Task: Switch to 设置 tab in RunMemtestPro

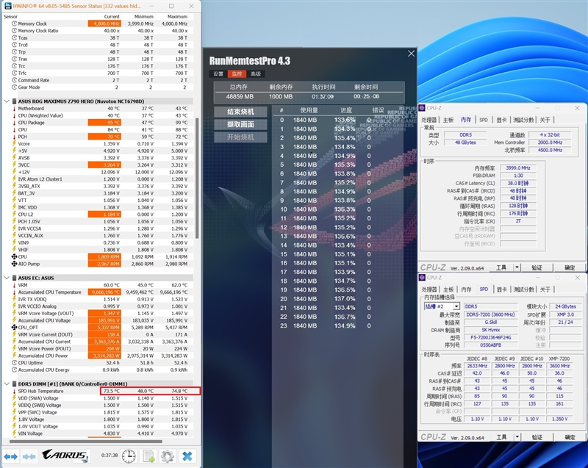Action: pos(218,73)
